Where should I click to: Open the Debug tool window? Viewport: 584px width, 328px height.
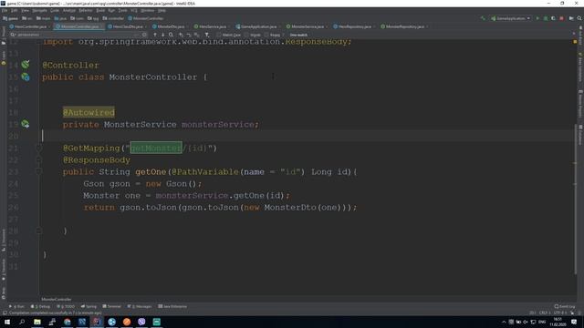click(40, 306)
